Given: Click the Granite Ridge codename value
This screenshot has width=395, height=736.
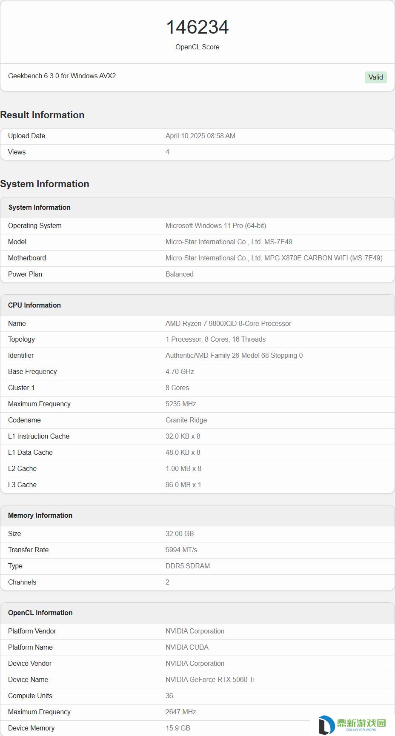Looking at the screenshot, I should pyautogui.click(x=186, y=420).
